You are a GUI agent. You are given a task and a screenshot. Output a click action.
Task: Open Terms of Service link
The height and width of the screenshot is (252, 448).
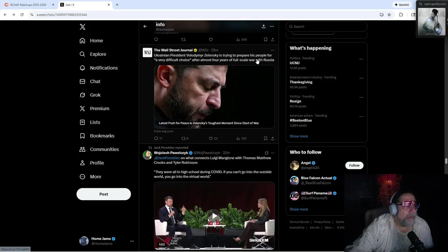click(299, 222)
